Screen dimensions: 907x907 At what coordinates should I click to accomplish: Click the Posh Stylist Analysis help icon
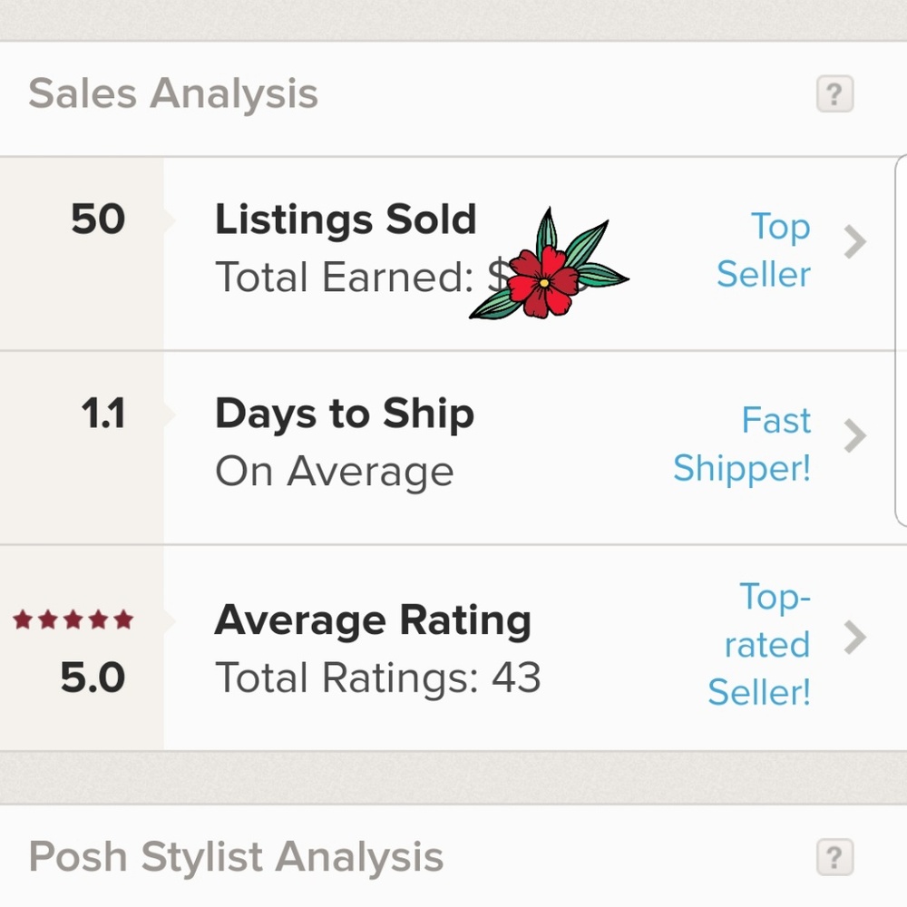pyautogui.click(x=834, y=856)
